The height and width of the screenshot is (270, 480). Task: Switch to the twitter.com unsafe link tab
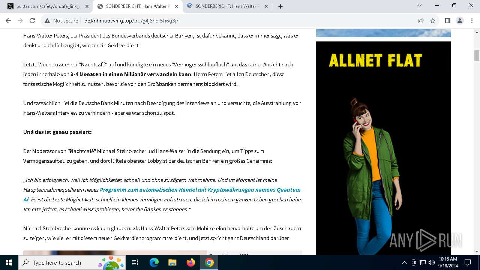(x=48, y=6)
